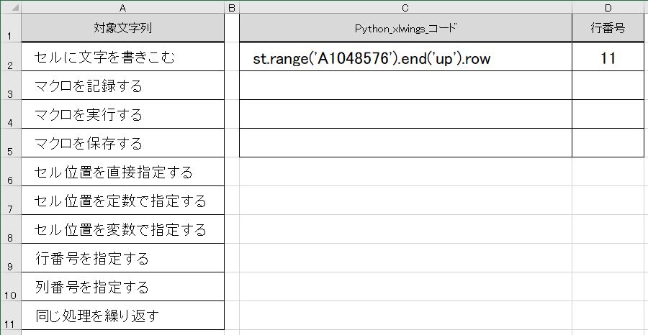Screen dimensions: 648x335
Task: Click the Python_xlwings_コード header cell
Action: [405, 27]
